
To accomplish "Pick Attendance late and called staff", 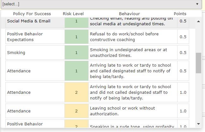I will pos(97,71).
